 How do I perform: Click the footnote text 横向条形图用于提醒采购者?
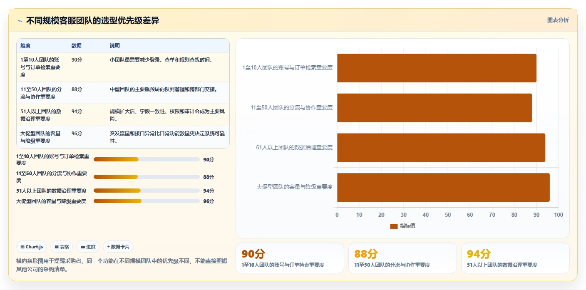[122, 265]
